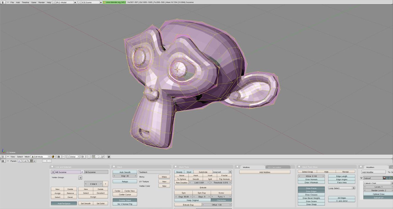Click the ME:Suzanne mesh name field
The width and height of the screenshot is (393, 209).
[68, 172]
